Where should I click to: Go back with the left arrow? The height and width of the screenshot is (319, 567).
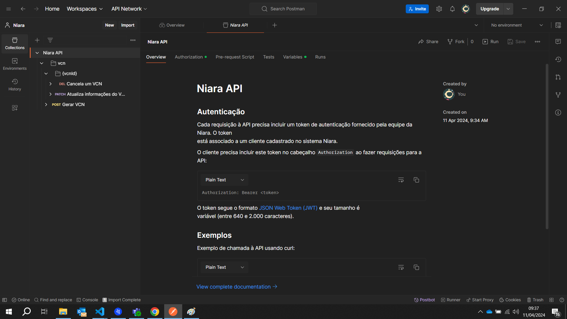point(23,9)
